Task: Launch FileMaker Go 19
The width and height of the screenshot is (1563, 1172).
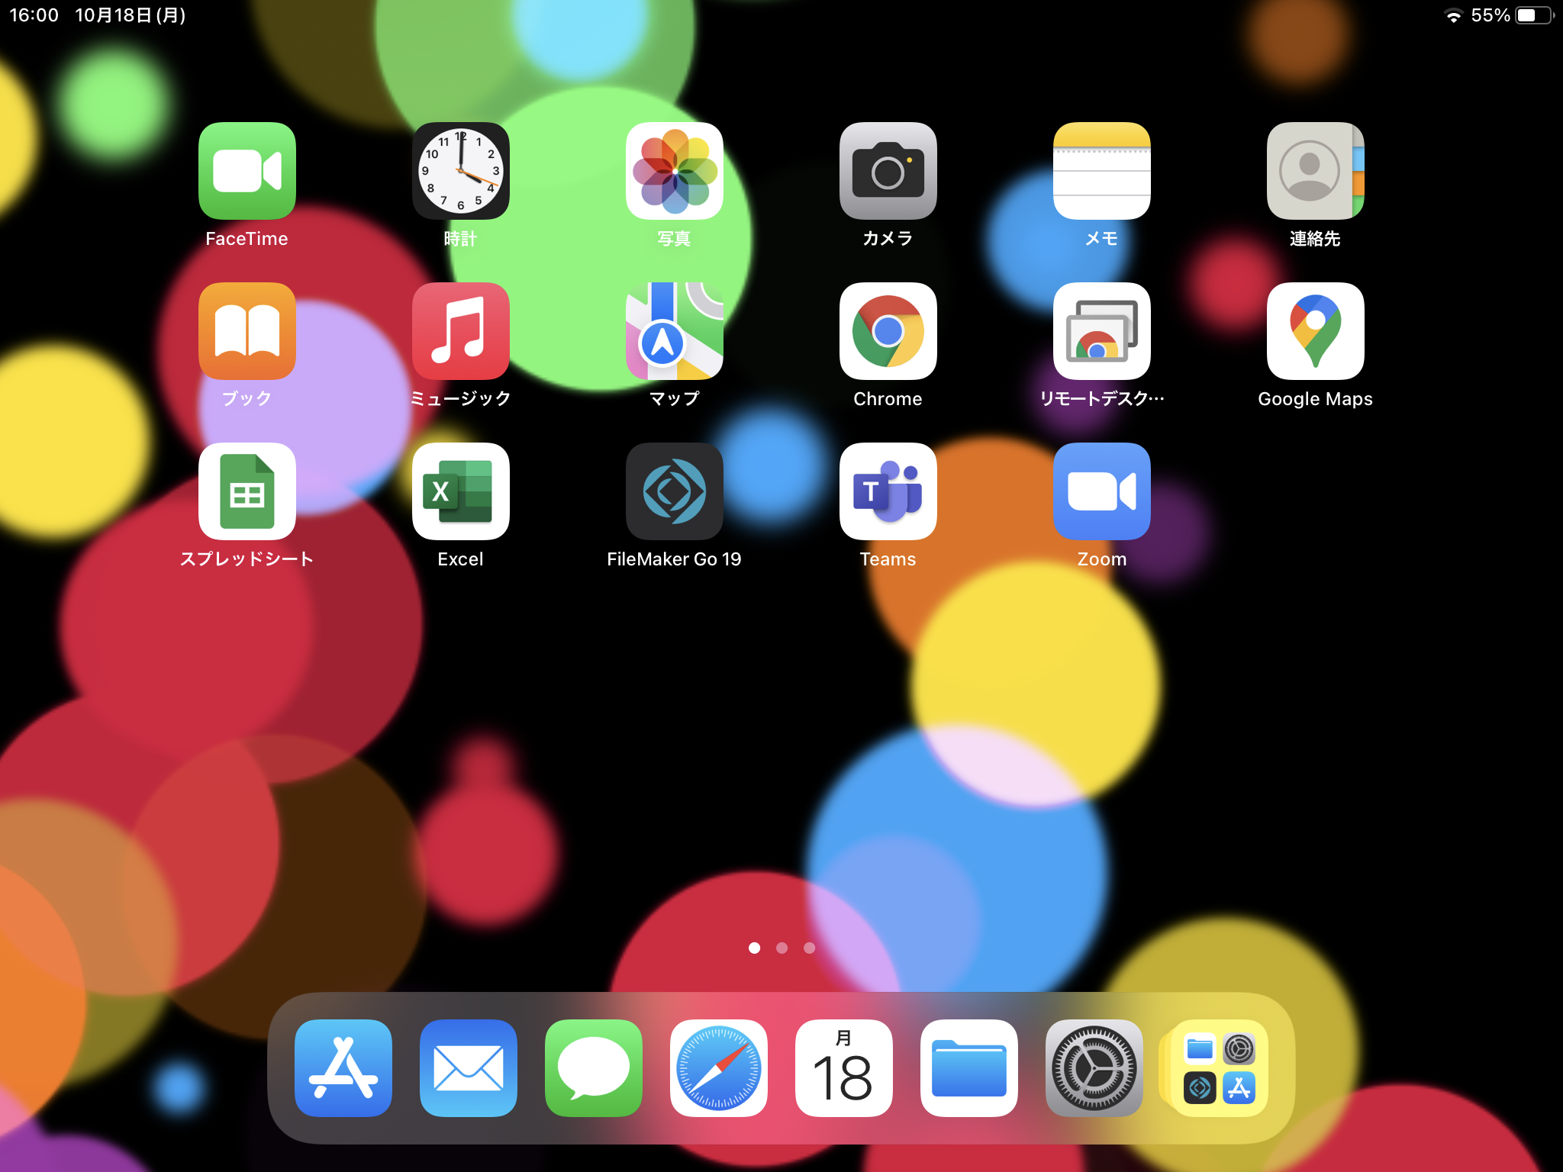Action: 675,491
